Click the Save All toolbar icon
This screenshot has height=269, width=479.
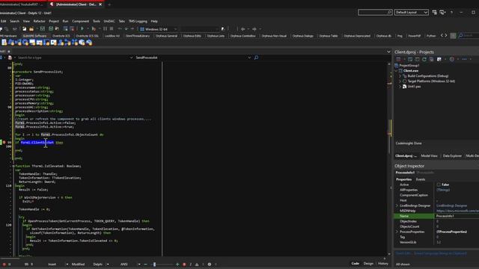(51, 28)
